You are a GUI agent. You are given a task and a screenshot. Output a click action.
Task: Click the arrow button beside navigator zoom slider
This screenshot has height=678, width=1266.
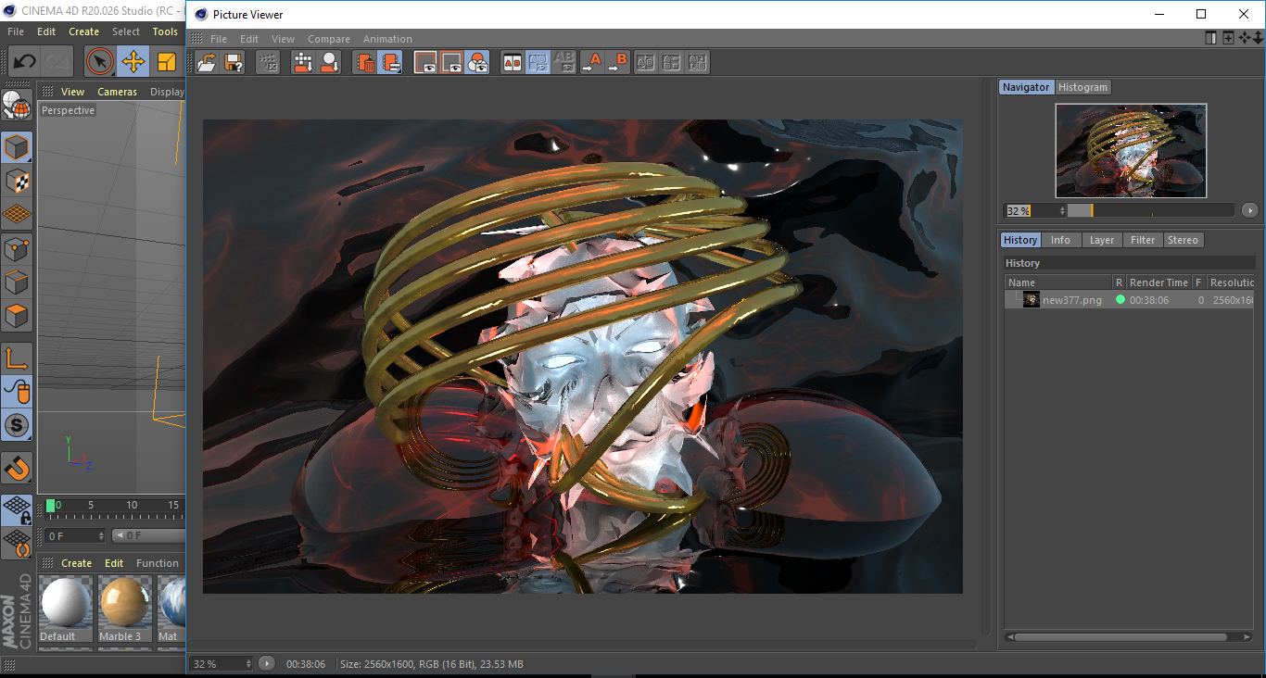[x=1249, y=210]
